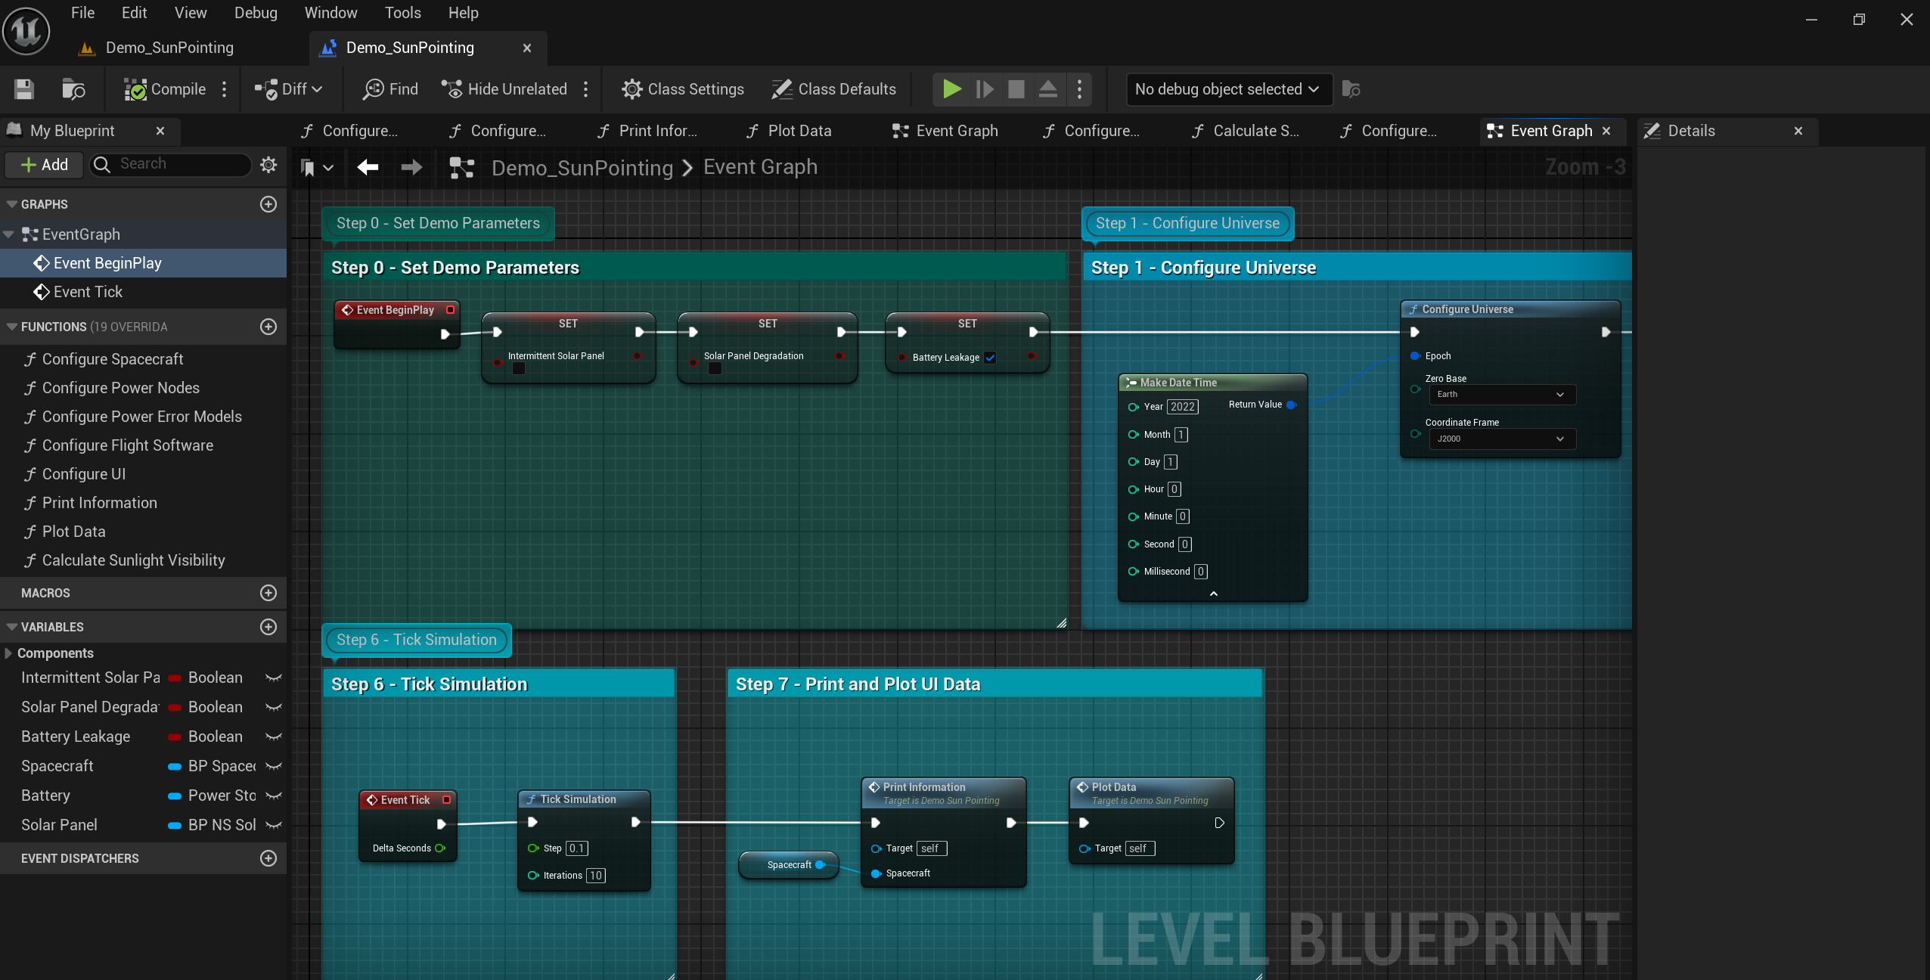Expand the Components category

point(8,653)
